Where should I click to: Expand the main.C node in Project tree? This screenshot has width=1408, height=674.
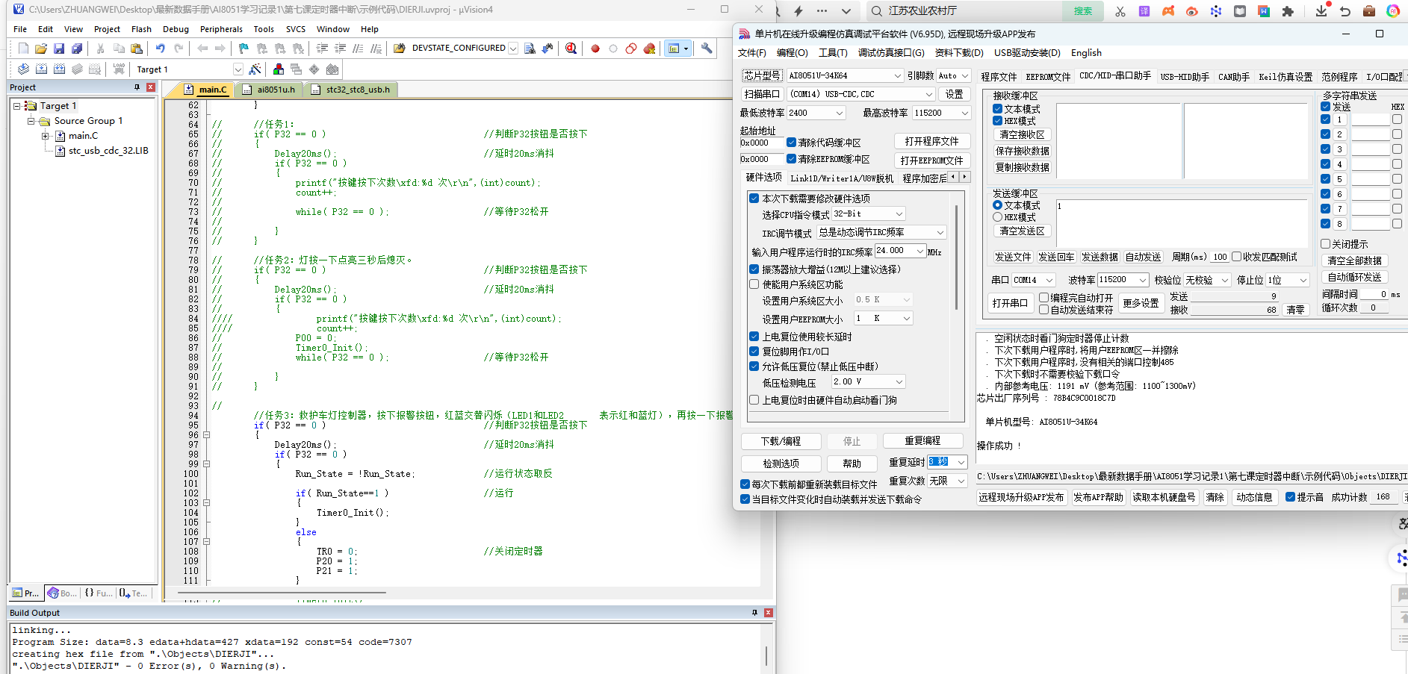point(46,136)
